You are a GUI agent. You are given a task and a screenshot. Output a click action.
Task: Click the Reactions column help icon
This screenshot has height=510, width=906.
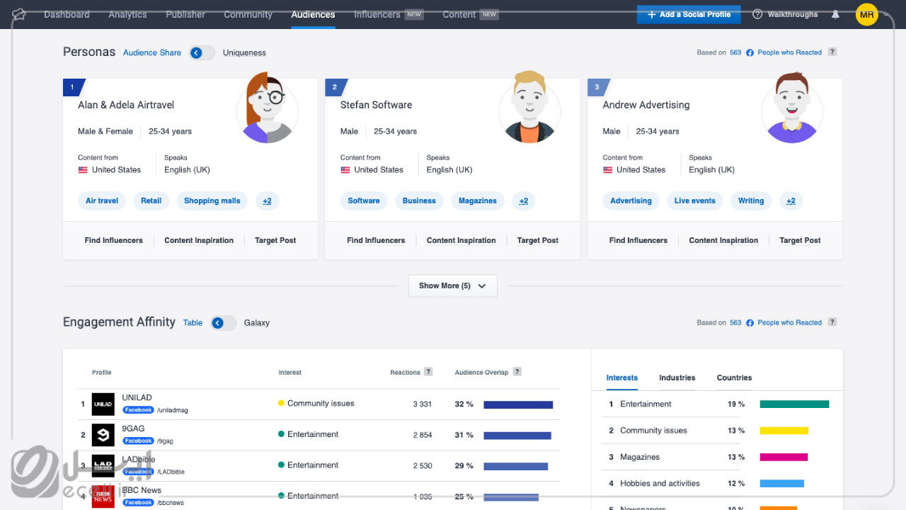[x=428, y=372]
